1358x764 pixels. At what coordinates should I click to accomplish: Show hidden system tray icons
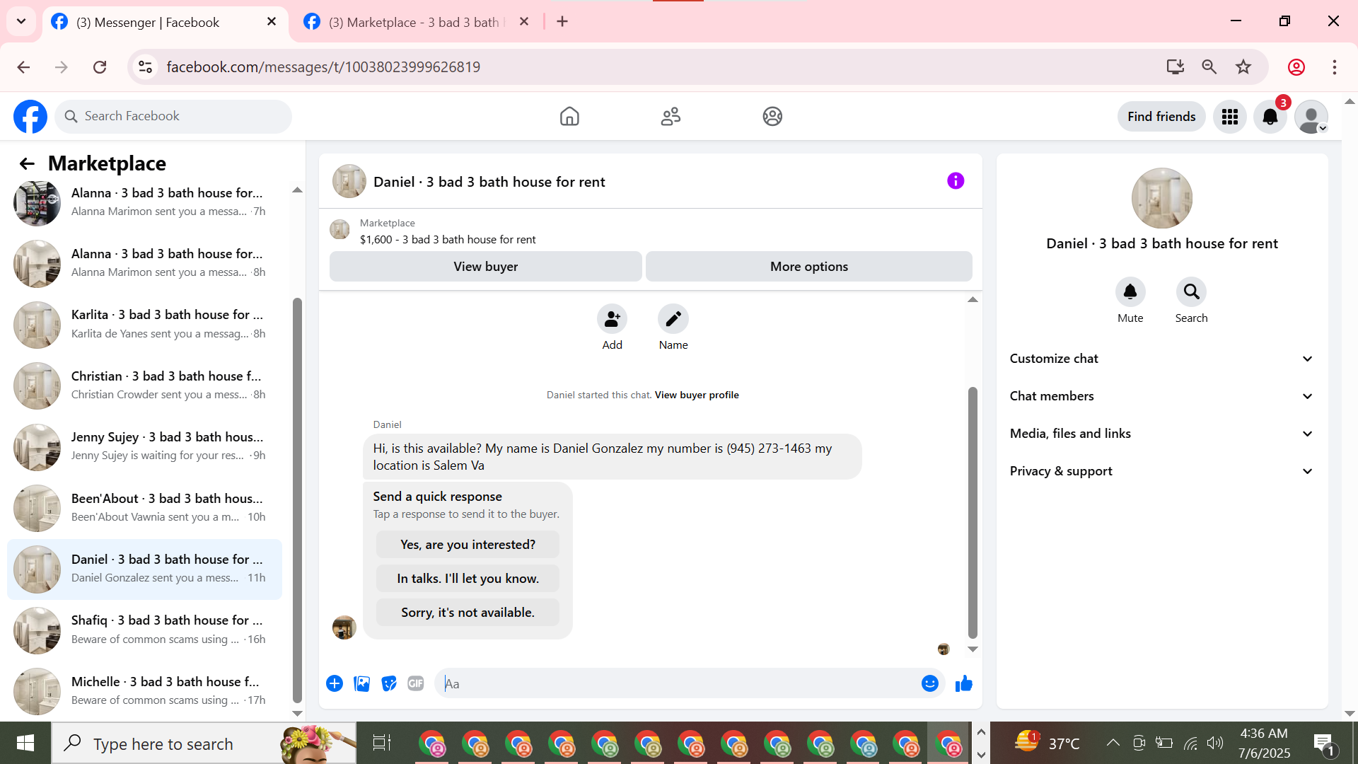(1113, 743)
